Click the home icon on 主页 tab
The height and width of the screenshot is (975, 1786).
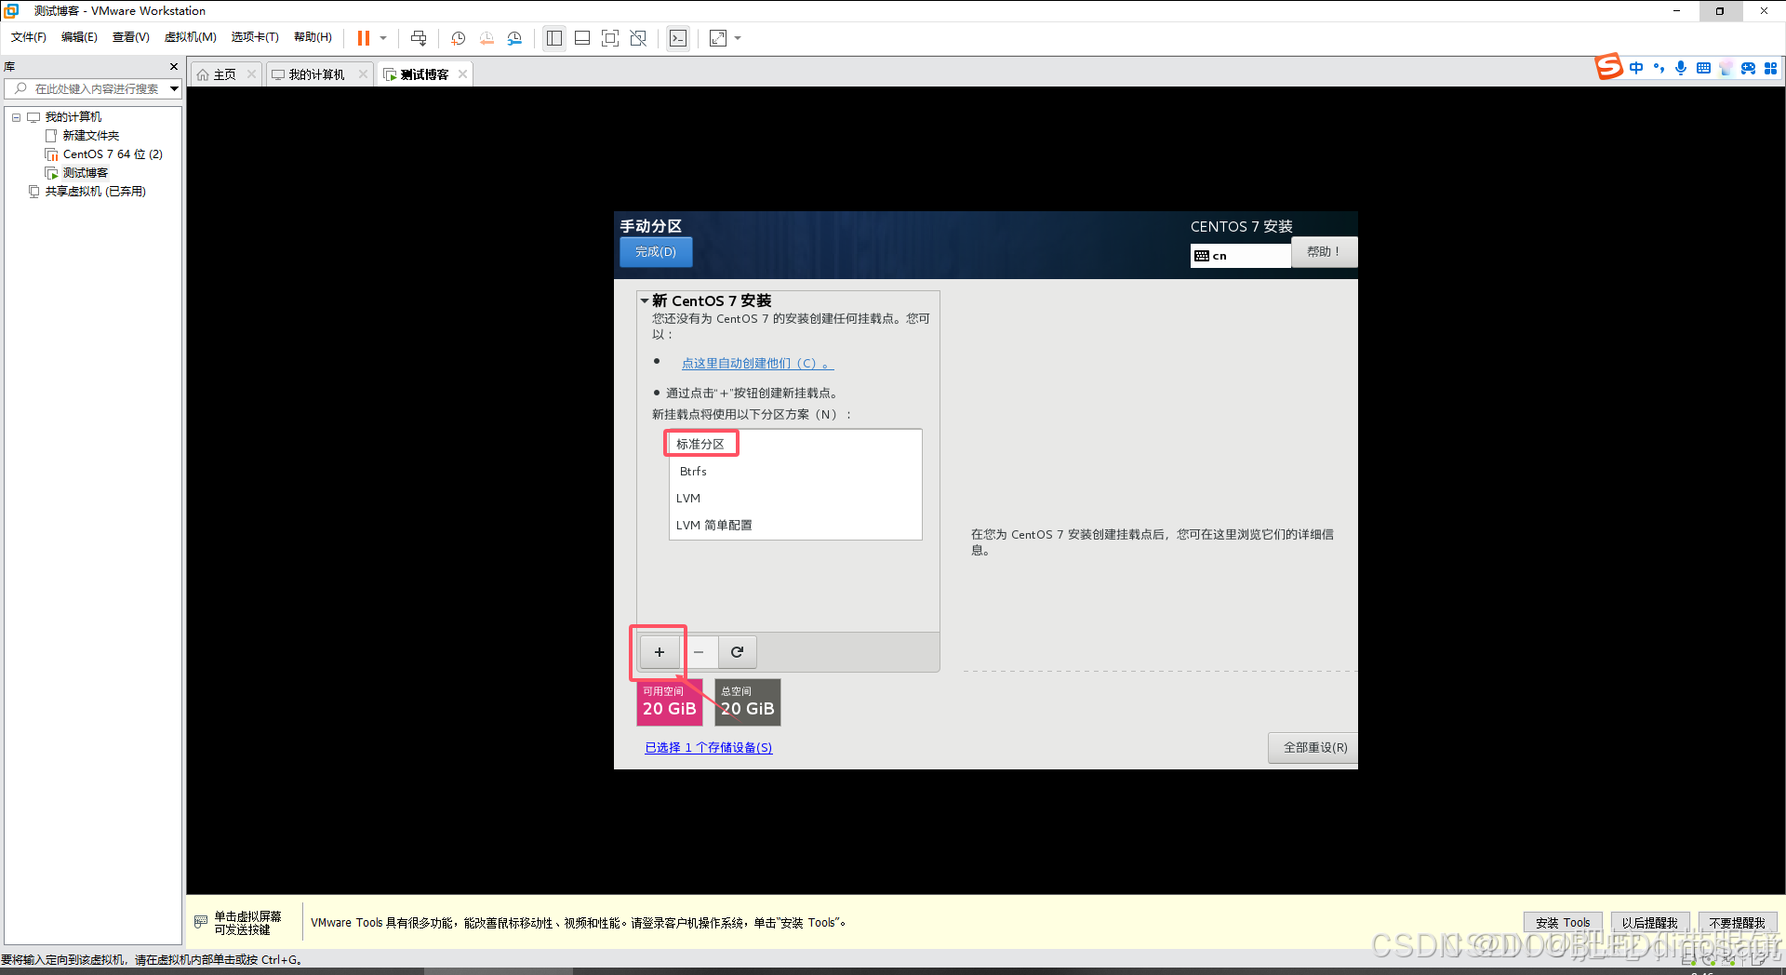coord(203,74)
